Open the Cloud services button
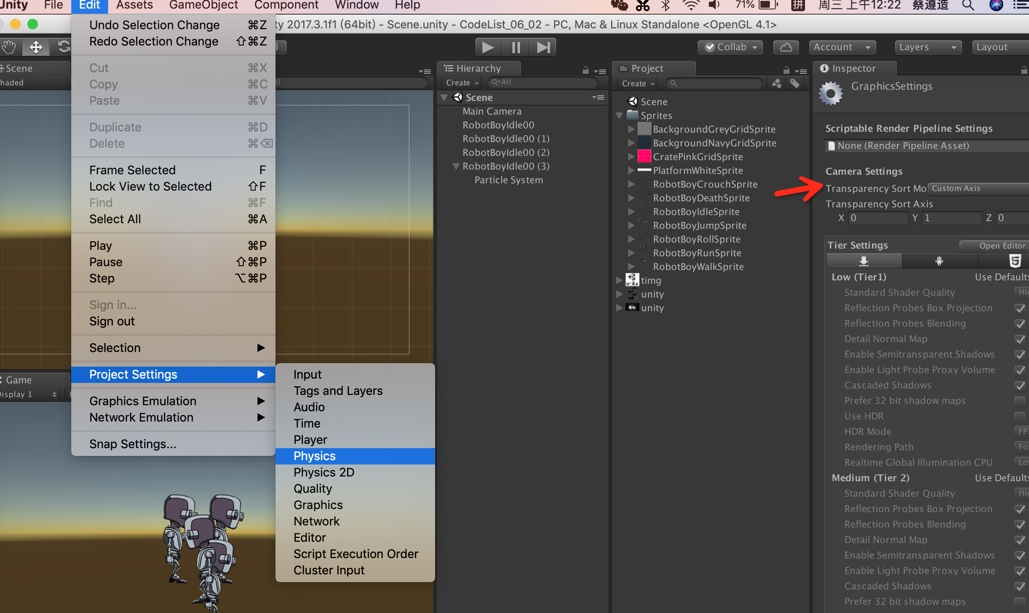1029x613 pixels. [786, 47]
